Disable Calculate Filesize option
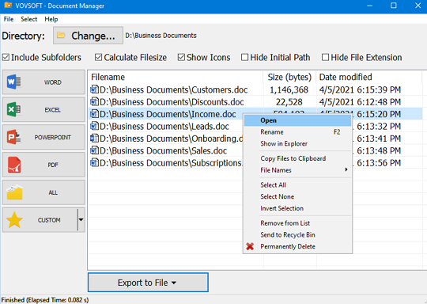The height and width of the screenshot is (304, 427). [98, 58]
